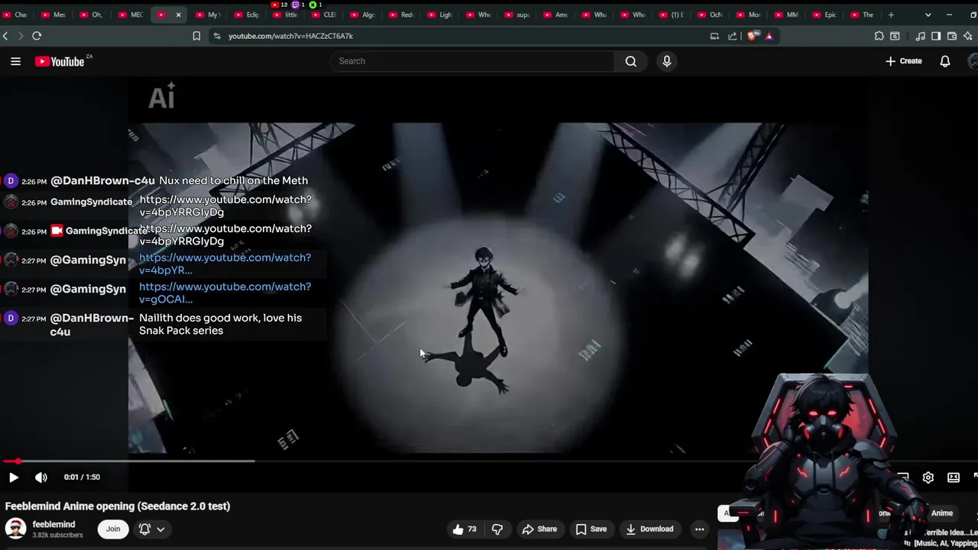The height and width of the screenshot is (550, 978).
Task: Click 'Nailith does good work' chat message
Action: click(220, 324)
